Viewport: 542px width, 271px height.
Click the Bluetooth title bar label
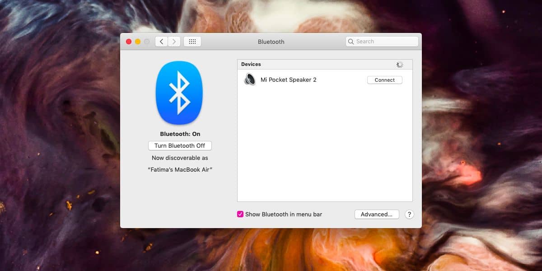click(x=271, y=42)
